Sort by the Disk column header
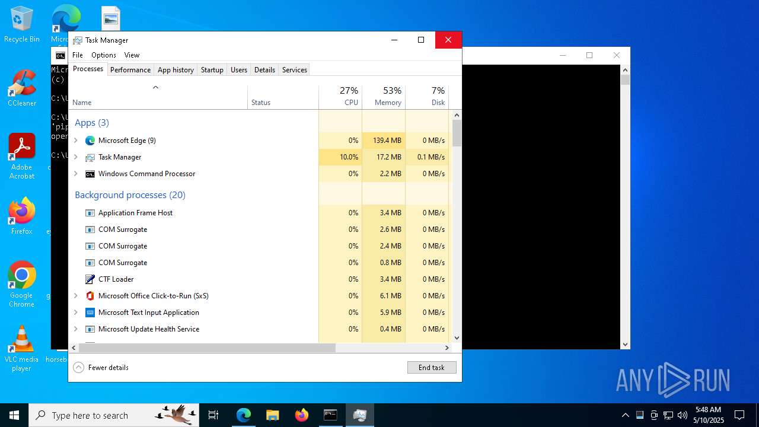Viewport: 759px width, 427px height. (427, 97)
